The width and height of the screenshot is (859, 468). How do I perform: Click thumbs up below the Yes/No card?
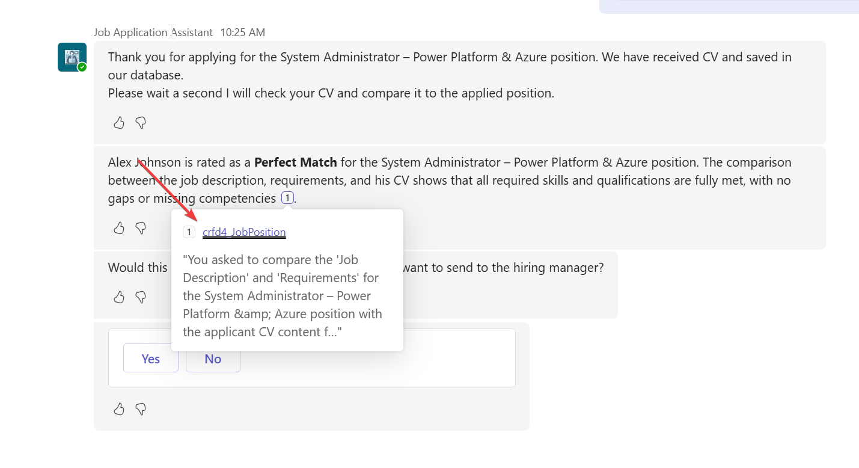(119, 410)
